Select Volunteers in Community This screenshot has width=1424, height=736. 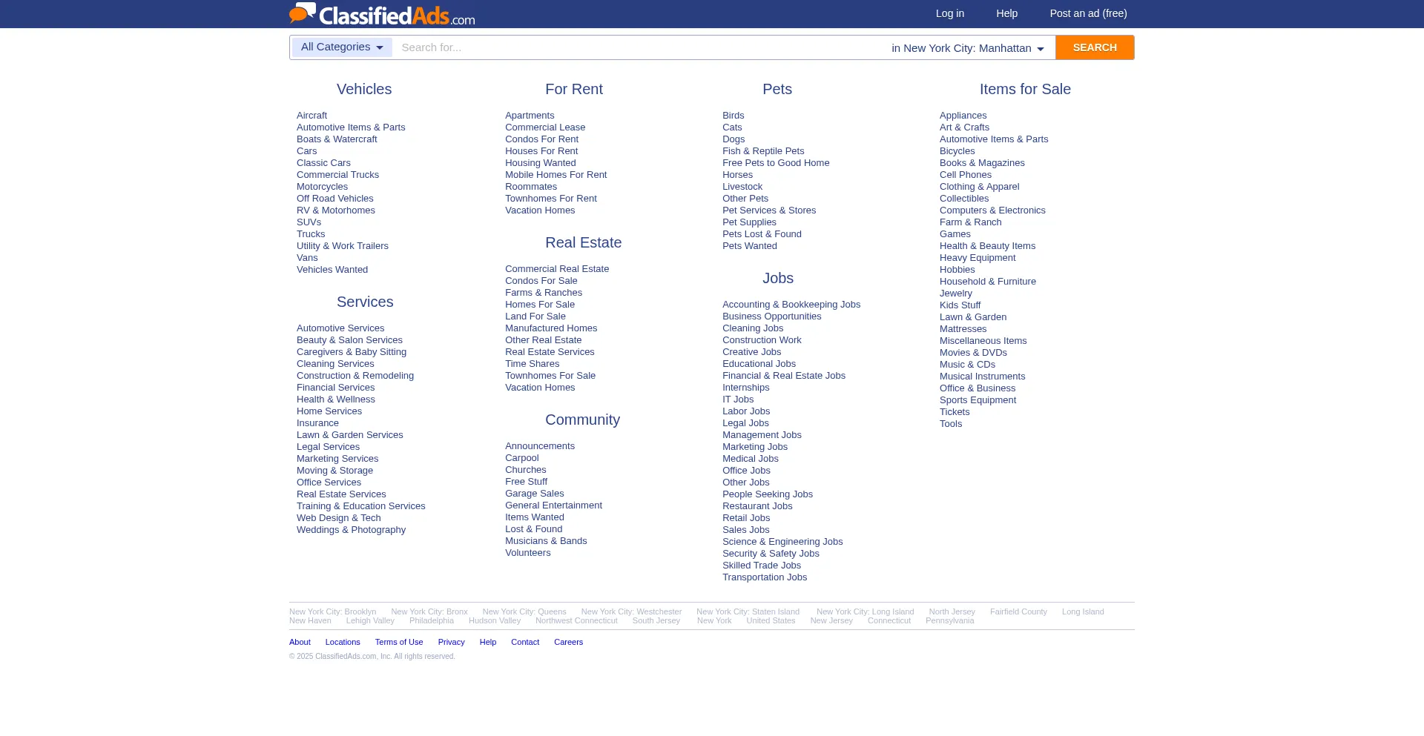[528, 553]
